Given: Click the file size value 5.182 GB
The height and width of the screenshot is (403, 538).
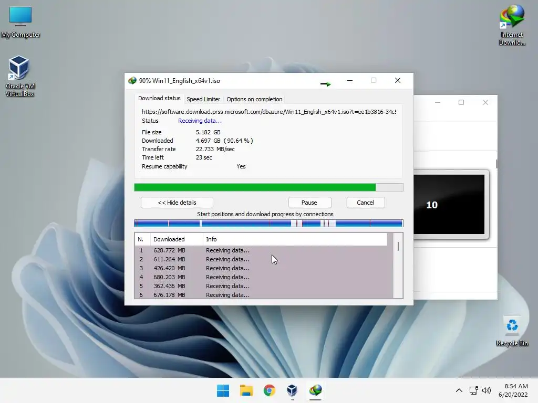Looking at the screenshot, I should click(208, 132).
